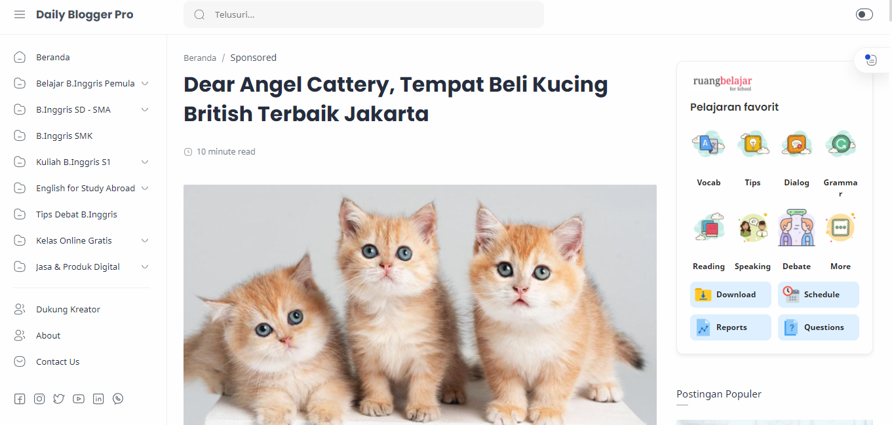The height and width of the screenshot is (425, 892).
Task: Open the hamburger menu icon
Action: 20,14
